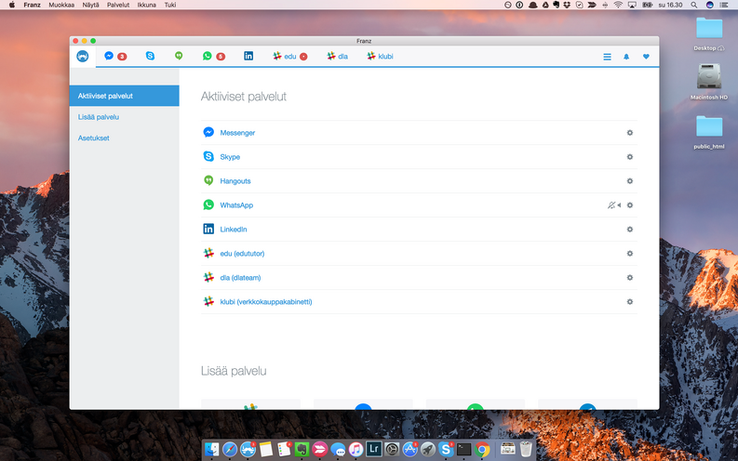Open edu (edututor) settings gear
Image resolution: width=738 pixels, height=461 pixels.
click(630, 254)
